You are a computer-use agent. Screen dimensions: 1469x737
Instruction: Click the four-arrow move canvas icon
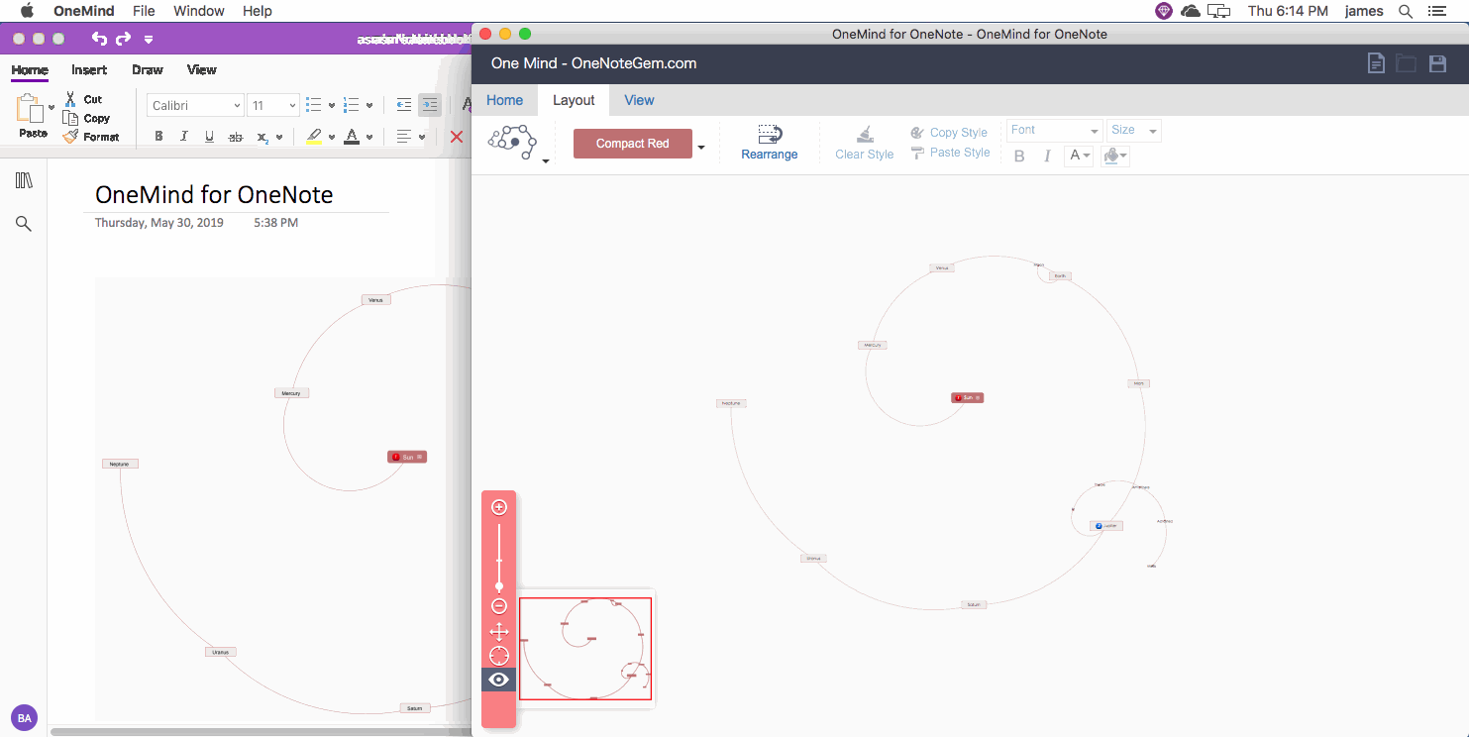[499, 632]
